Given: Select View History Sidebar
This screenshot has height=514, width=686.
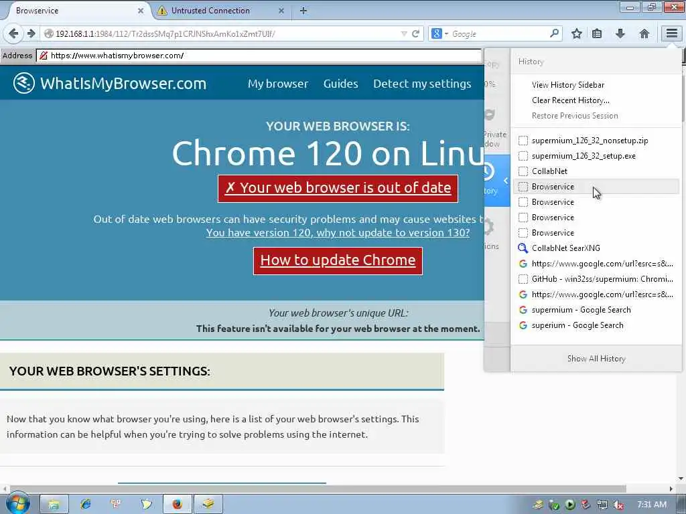Looking at the screenshot, I should pos(568,85).
